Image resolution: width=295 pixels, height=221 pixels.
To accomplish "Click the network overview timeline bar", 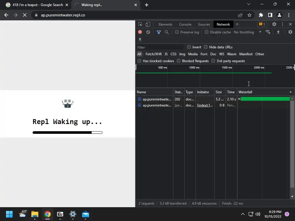I will (x=205, y=73).
